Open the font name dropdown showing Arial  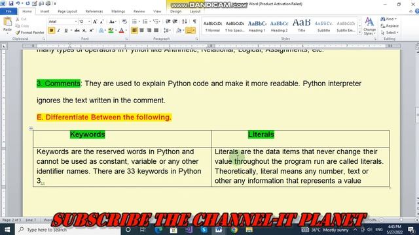click(76, 22)
